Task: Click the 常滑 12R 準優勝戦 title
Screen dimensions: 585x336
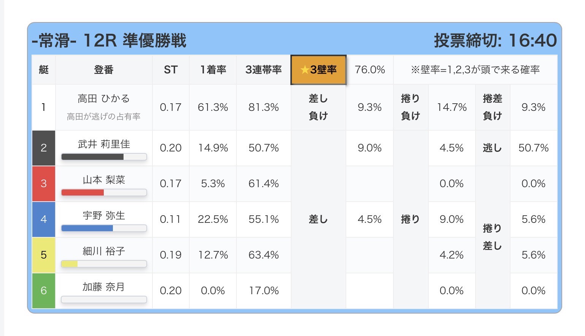Action: pyautogui.click(x=109, y=41)
